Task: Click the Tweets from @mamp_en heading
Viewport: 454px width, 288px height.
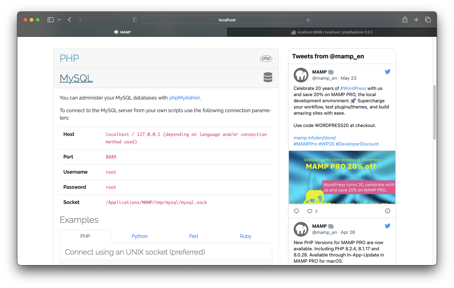Action: pyautogui.click(x=328, y=56)
